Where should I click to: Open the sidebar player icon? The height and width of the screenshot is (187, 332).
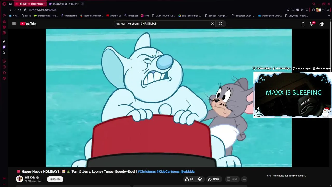tap(4, 61)
